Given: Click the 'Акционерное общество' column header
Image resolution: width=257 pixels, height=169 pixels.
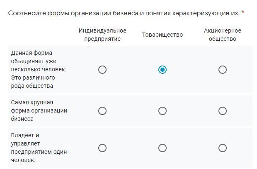Looking at the screenshot, I should pos(223,35).
